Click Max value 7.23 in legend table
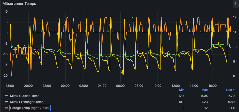 (205, 102)
